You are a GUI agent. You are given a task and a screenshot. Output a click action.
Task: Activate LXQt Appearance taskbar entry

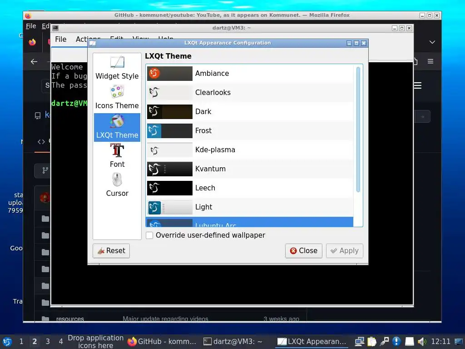tap(312, 342)
